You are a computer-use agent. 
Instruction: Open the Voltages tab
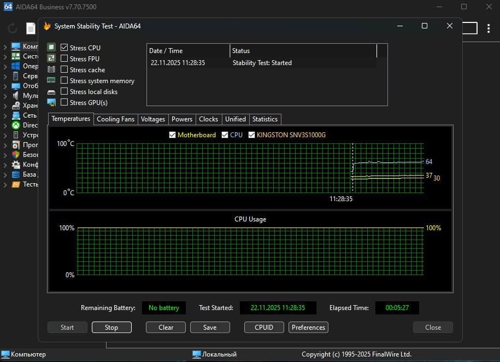(x=153, y=119)
